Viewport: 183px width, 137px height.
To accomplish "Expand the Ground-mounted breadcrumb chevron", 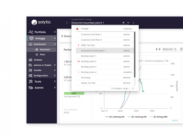I will pyautogui.click(x=62, y=36).
